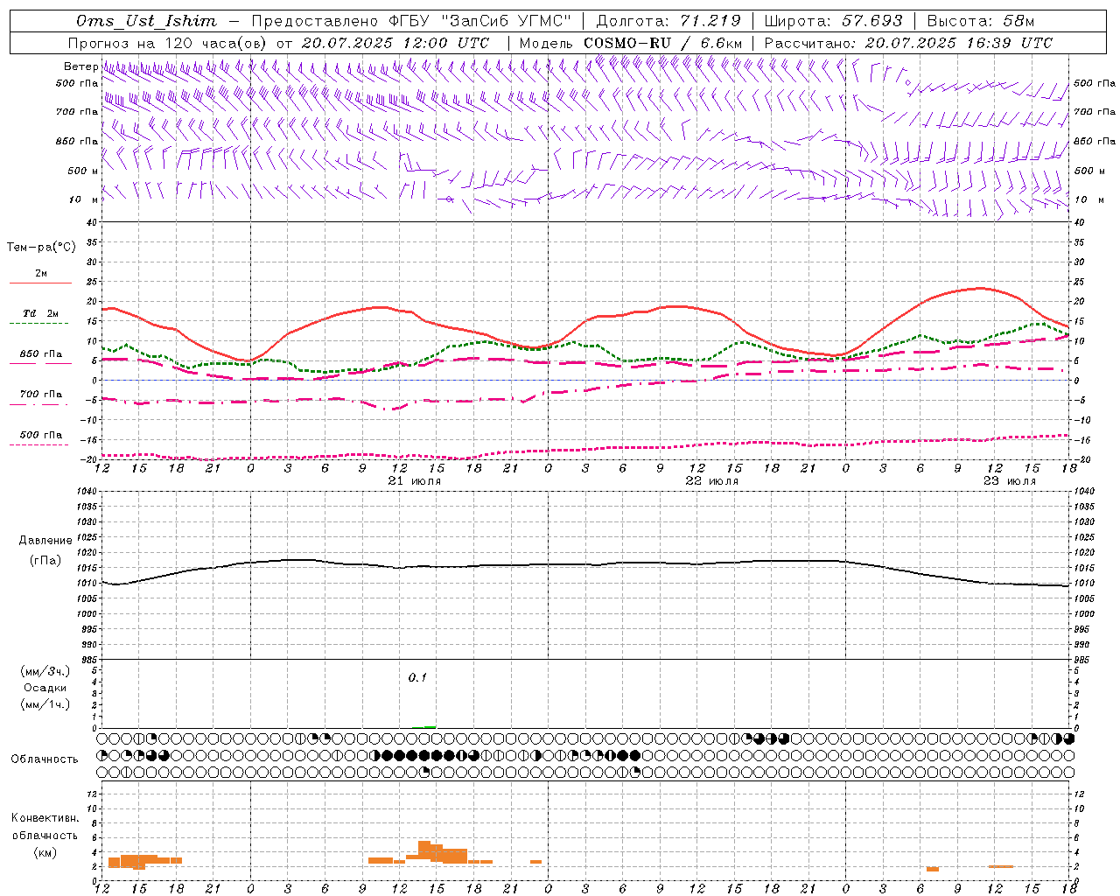Viewport: 1120px width, 896px height.
Task: Click the 21 июля date label
Action: pos(415,481)
